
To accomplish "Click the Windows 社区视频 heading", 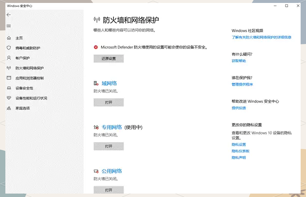I will point(247,31).
